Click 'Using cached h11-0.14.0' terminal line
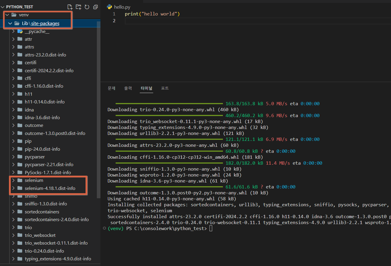This screenshot has height=266, width=391. point(172,199)
